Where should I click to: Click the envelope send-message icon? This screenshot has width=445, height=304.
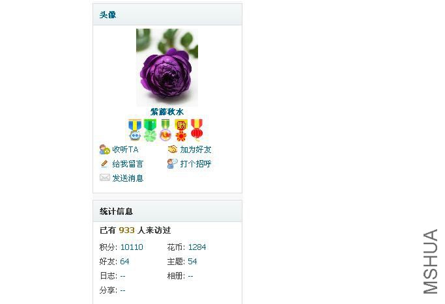105,178
